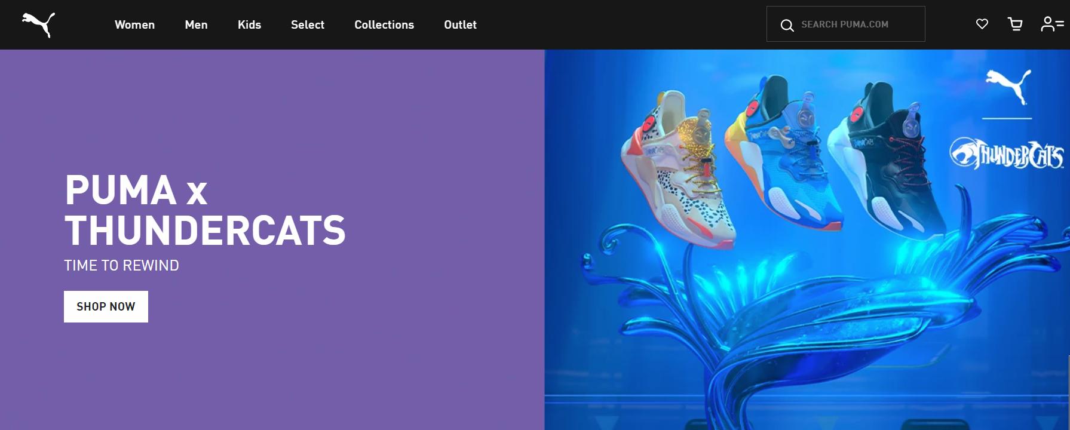Click the PUMA x THUNDERCATS headline
The image size is (1070, 430).
click(x=205, y=210)
